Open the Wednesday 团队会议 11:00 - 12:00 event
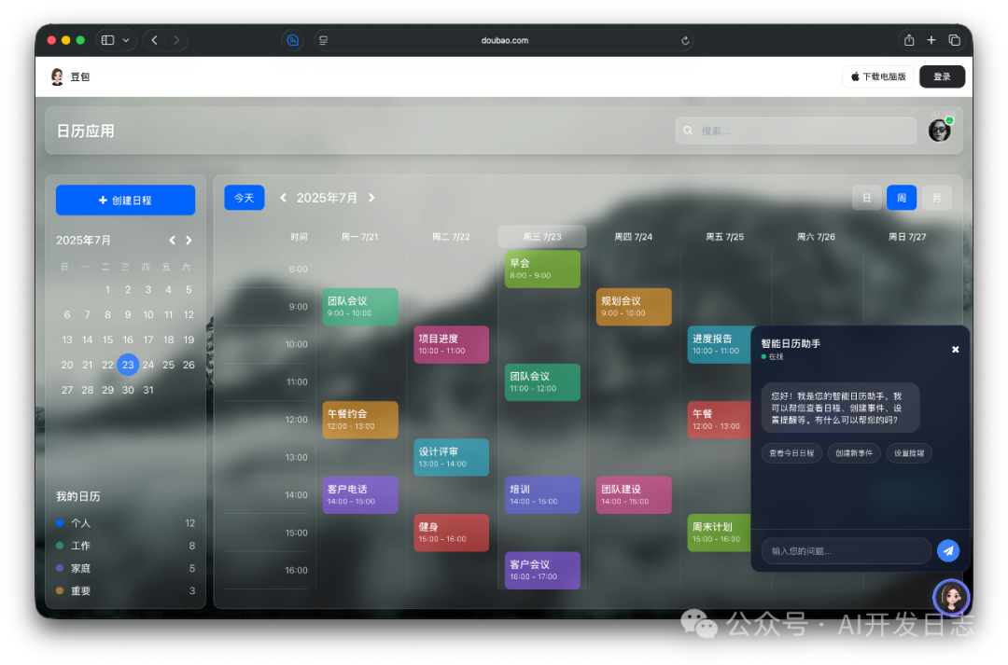This screenshot has width=1008, height=665. coord(542,381)
